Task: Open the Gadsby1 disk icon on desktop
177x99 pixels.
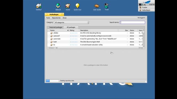Action: [x=39, y=6]
